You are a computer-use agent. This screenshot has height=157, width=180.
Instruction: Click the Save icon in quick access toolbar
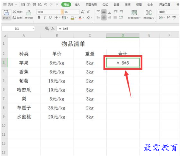point(23,4)
